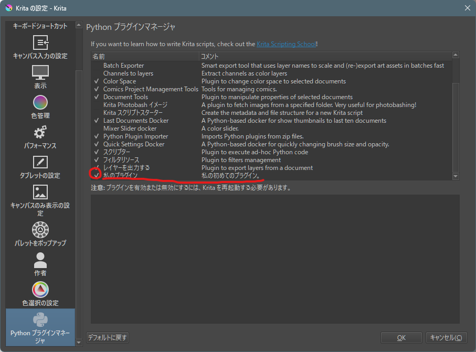Open キャンバスのみ表示の設定 image icon page
This screenshot has width=476, height=352.
point(40,192)
